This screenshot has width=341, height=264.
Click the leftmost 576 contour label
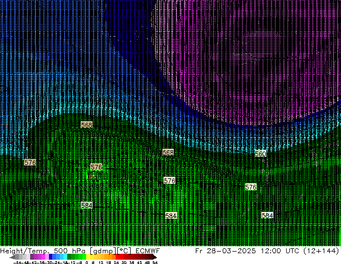[30, 162]
